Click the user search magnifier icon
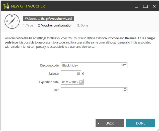 click(124, 90)
